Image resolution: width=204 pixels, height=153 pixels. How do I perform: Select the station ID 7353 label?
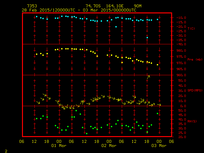tap(32, 6)
